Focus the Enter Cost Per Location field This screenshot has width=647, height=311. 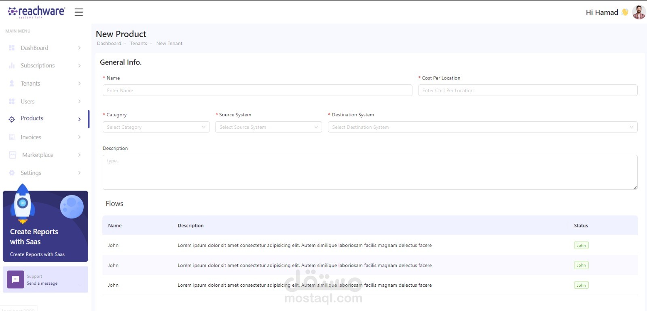click(x=528, y=90)
